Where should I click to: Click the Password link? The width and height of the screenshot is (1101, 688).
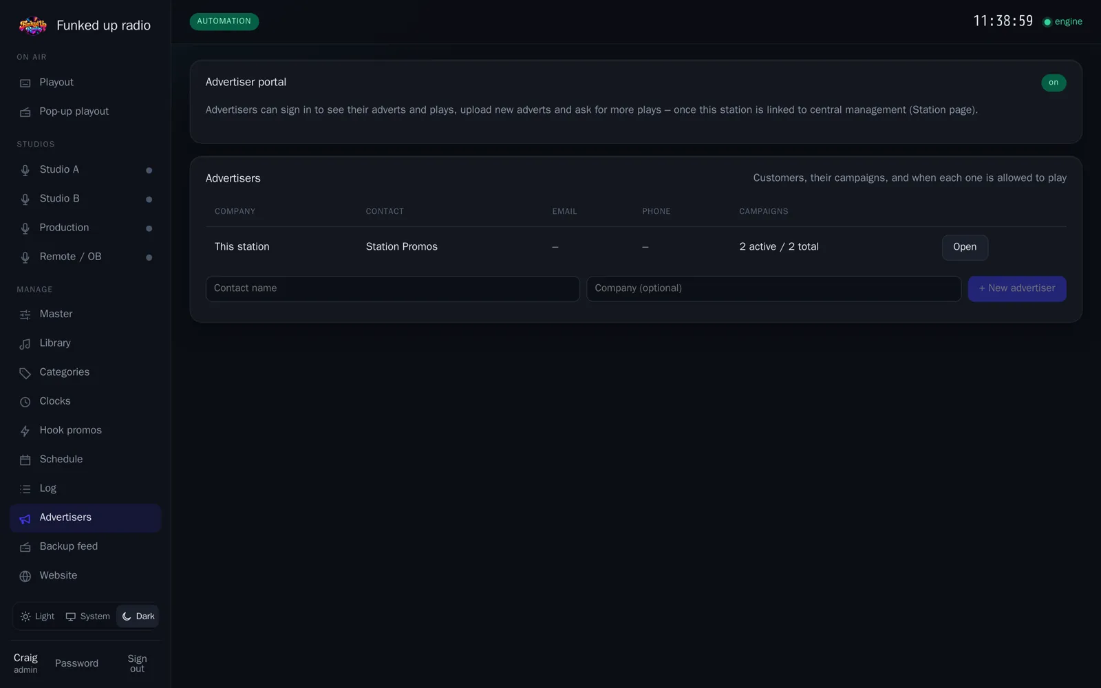[x=76, y=664]
